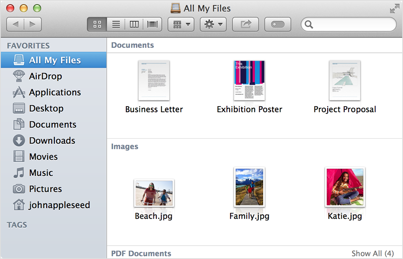403x259 pixels.
Task: Open AirDrop in the sidebar
Action: [x=54, y=76]
